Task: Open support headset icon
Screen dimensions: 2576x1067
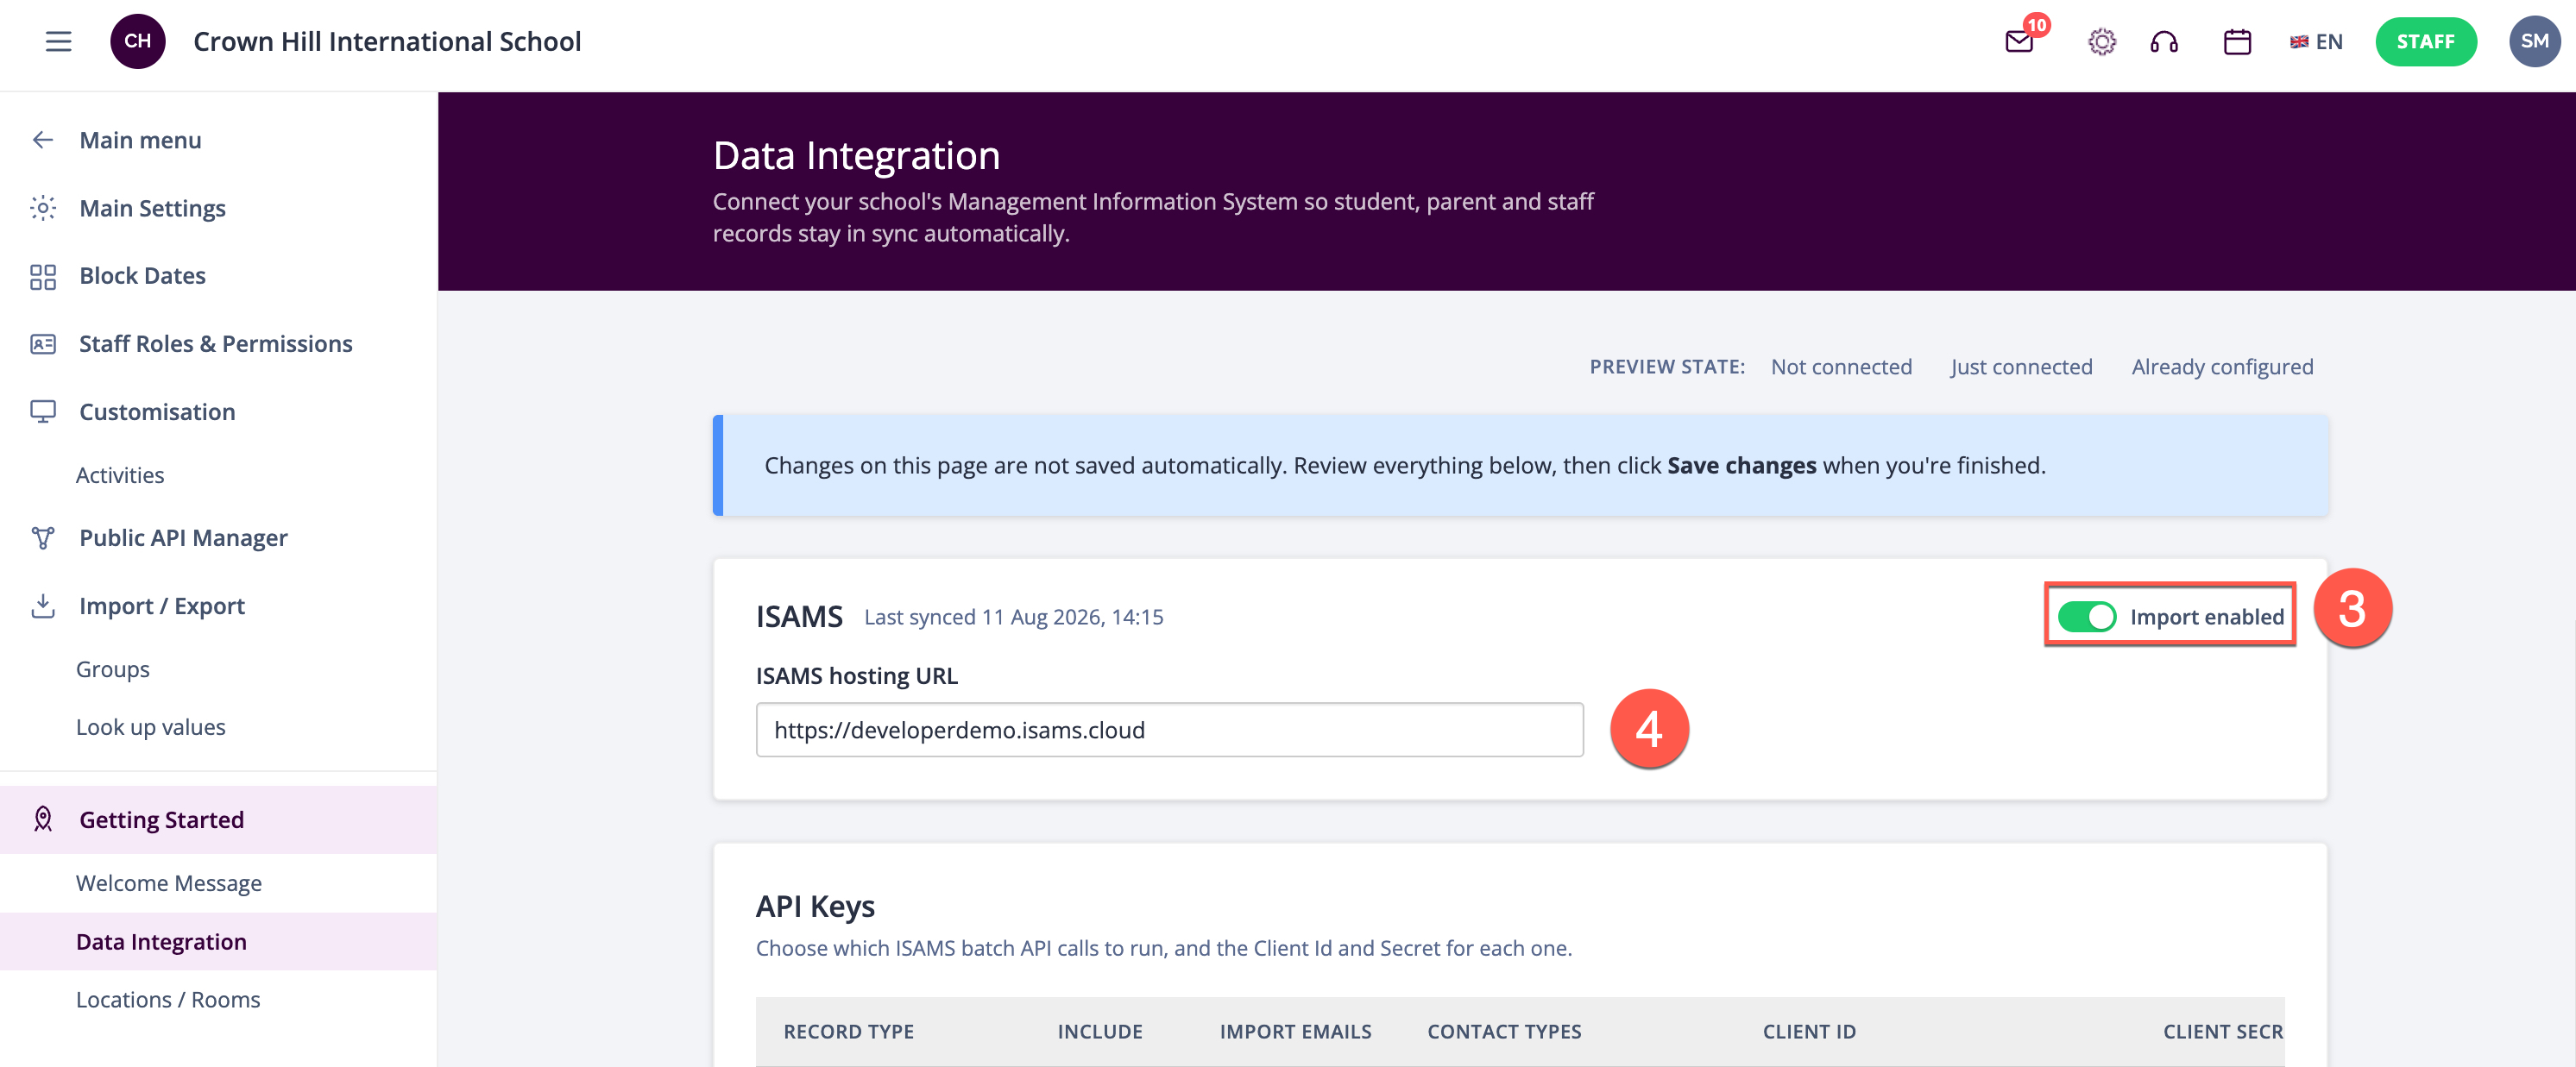Action: click(2164, 41)
